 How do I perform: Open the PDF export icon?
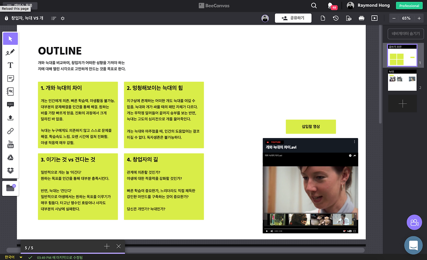[x=349, y=18]
